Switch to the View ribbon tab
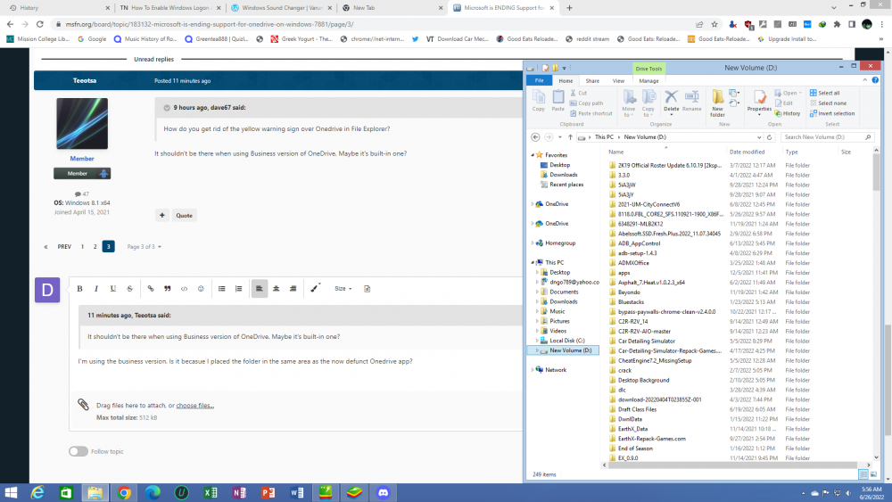The image size is (892, 502). (x=618, y=80)
